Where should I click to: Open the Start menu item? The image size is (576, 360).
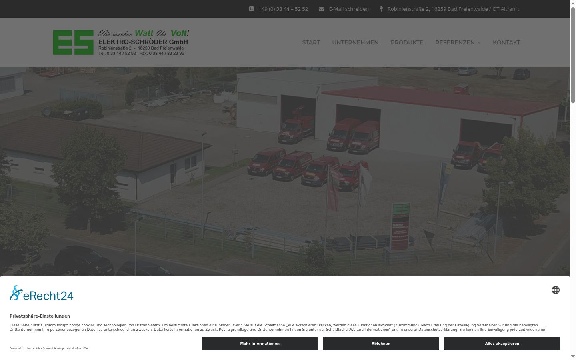click(311, 42)
